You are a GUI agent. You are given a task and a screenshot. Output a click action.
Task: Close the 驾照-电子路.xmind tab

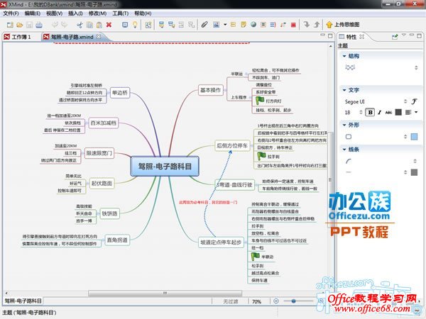(x=99, y=37)
